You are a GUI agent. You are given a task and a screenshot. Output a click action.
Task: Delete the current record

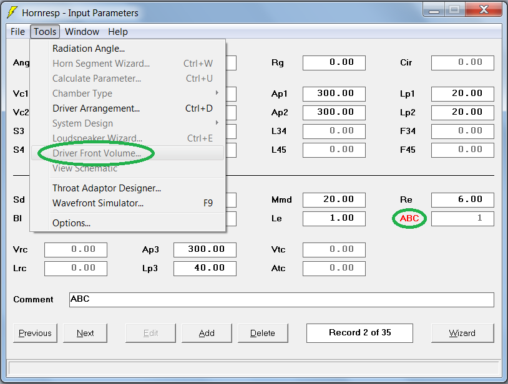coord(263,333)
